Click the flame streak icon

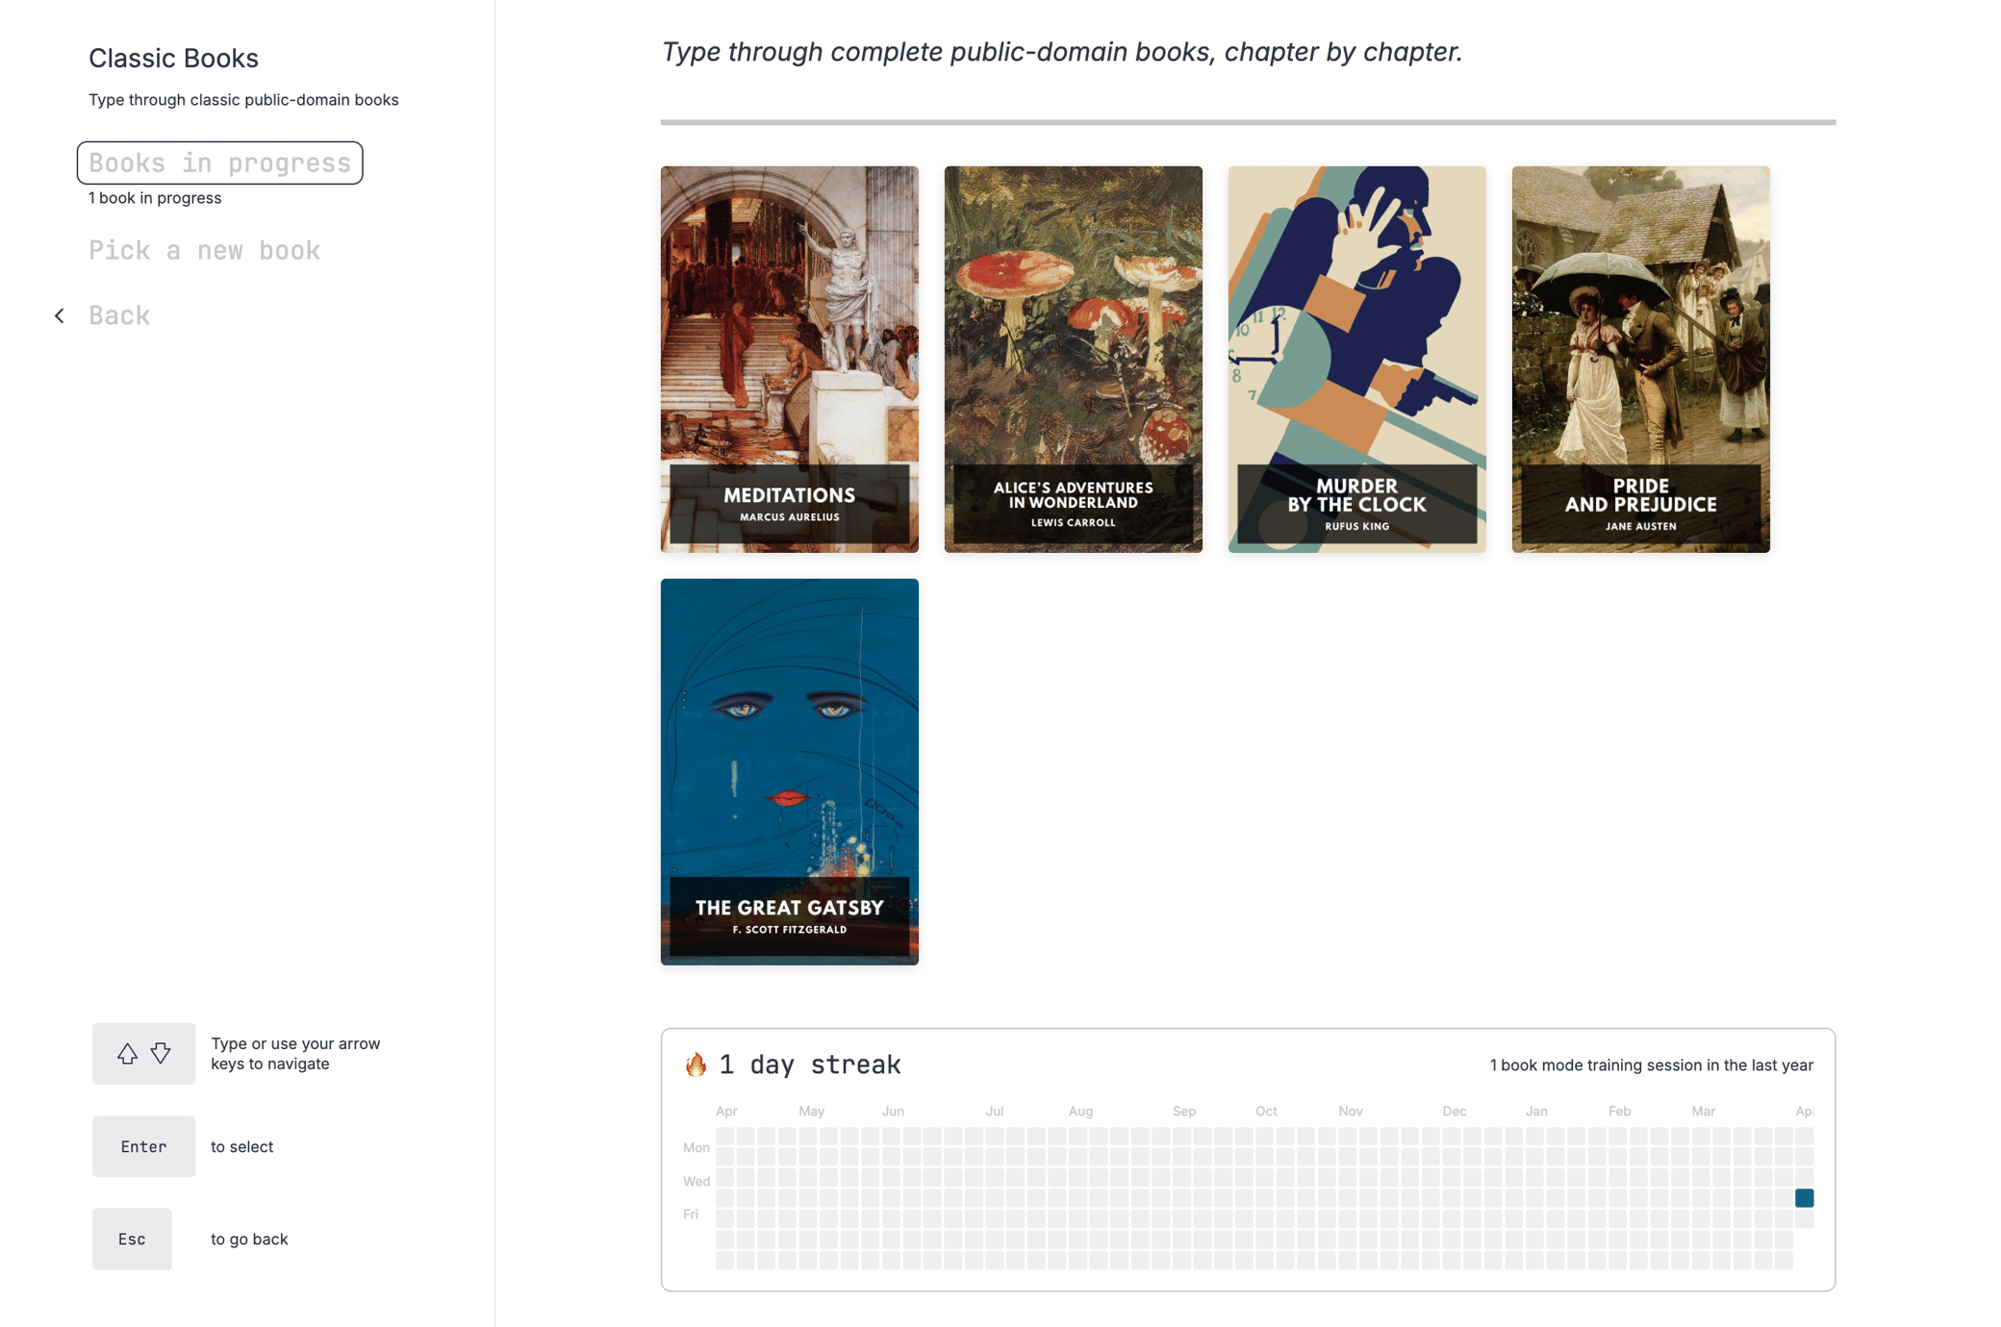coord(696,1064)
